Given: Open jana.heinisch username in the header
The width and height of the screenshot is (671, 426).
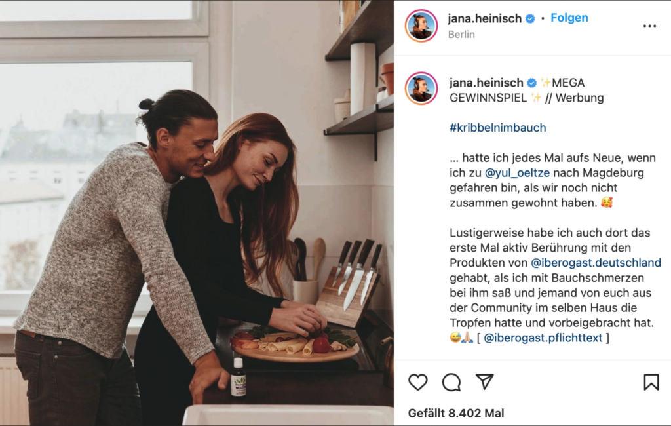Looking at the screenshot, I should tap(484, 18).
